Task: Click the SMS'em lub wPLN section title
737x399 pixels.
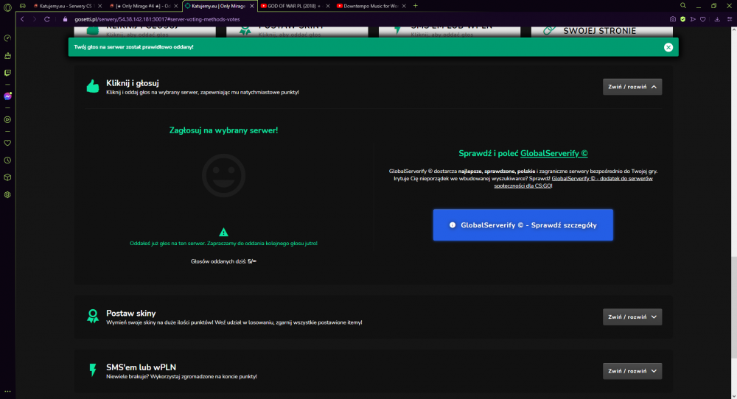Action: point(141,367)
